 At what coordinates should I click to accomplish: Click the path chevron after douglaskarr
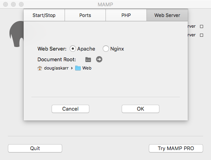72,68
